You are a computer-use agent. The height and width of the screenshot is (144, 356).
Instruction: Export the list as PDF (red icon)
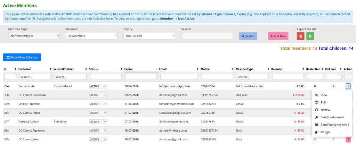tap(300, 36)
